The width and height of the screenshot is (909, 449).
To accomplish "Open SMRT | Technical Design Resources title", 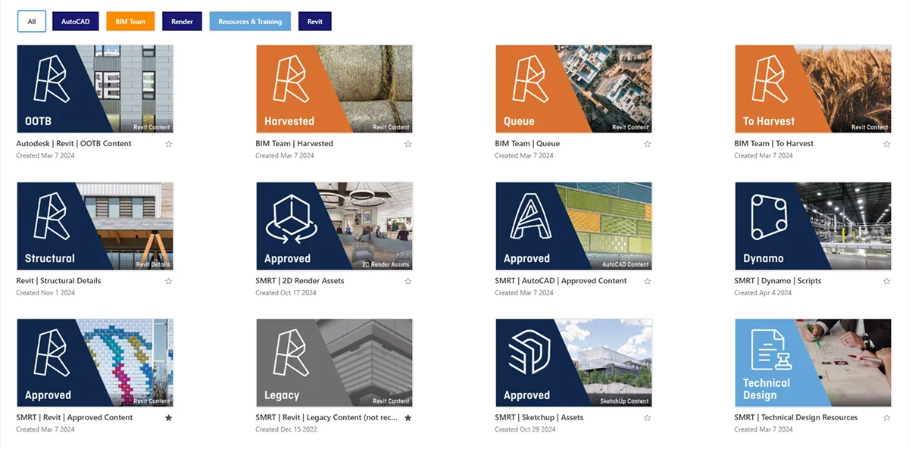I will 796,418.
